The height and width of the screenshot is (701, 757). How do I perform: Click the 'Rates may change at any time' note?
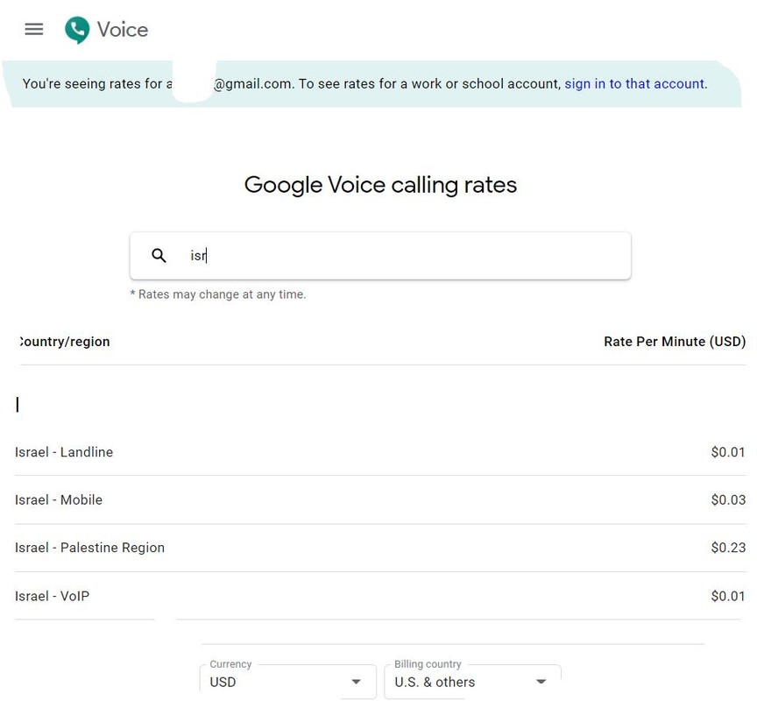tap(218, 294)
